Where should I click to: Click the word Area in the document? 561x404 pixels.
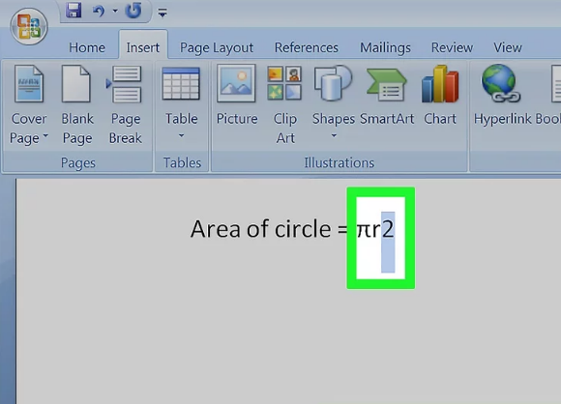click(216, 229)
